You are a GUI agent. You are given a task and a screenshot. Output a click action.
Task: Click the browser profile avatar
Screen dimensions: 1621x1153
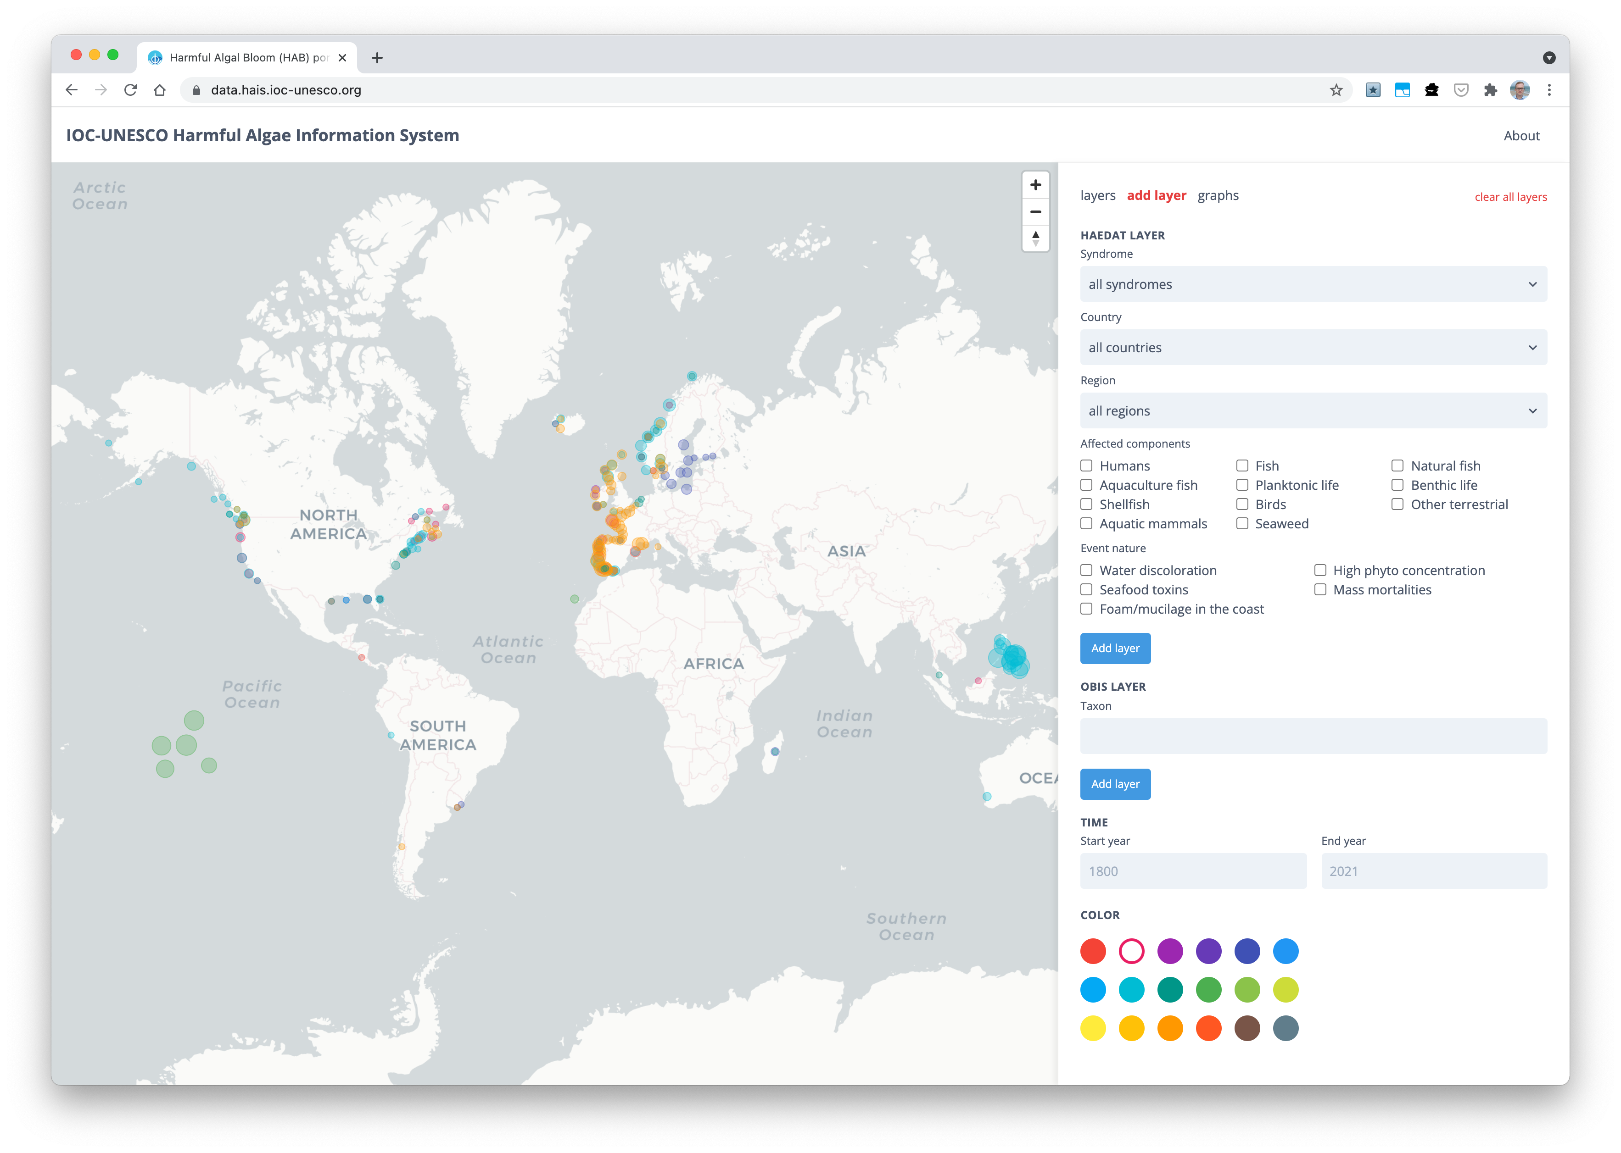pyautogui.click(x=1520, y=89)
